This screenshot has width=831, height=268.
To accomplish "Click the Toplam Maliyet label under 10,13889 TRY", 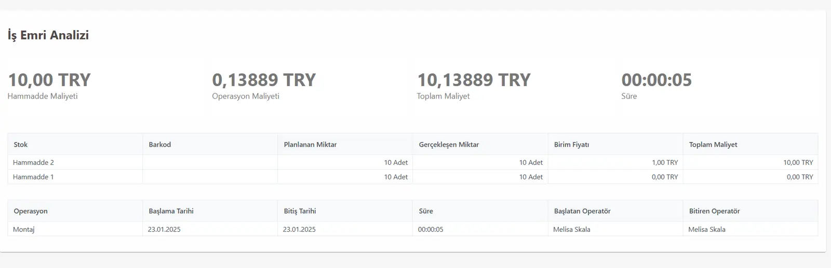I will click(443, 96).
